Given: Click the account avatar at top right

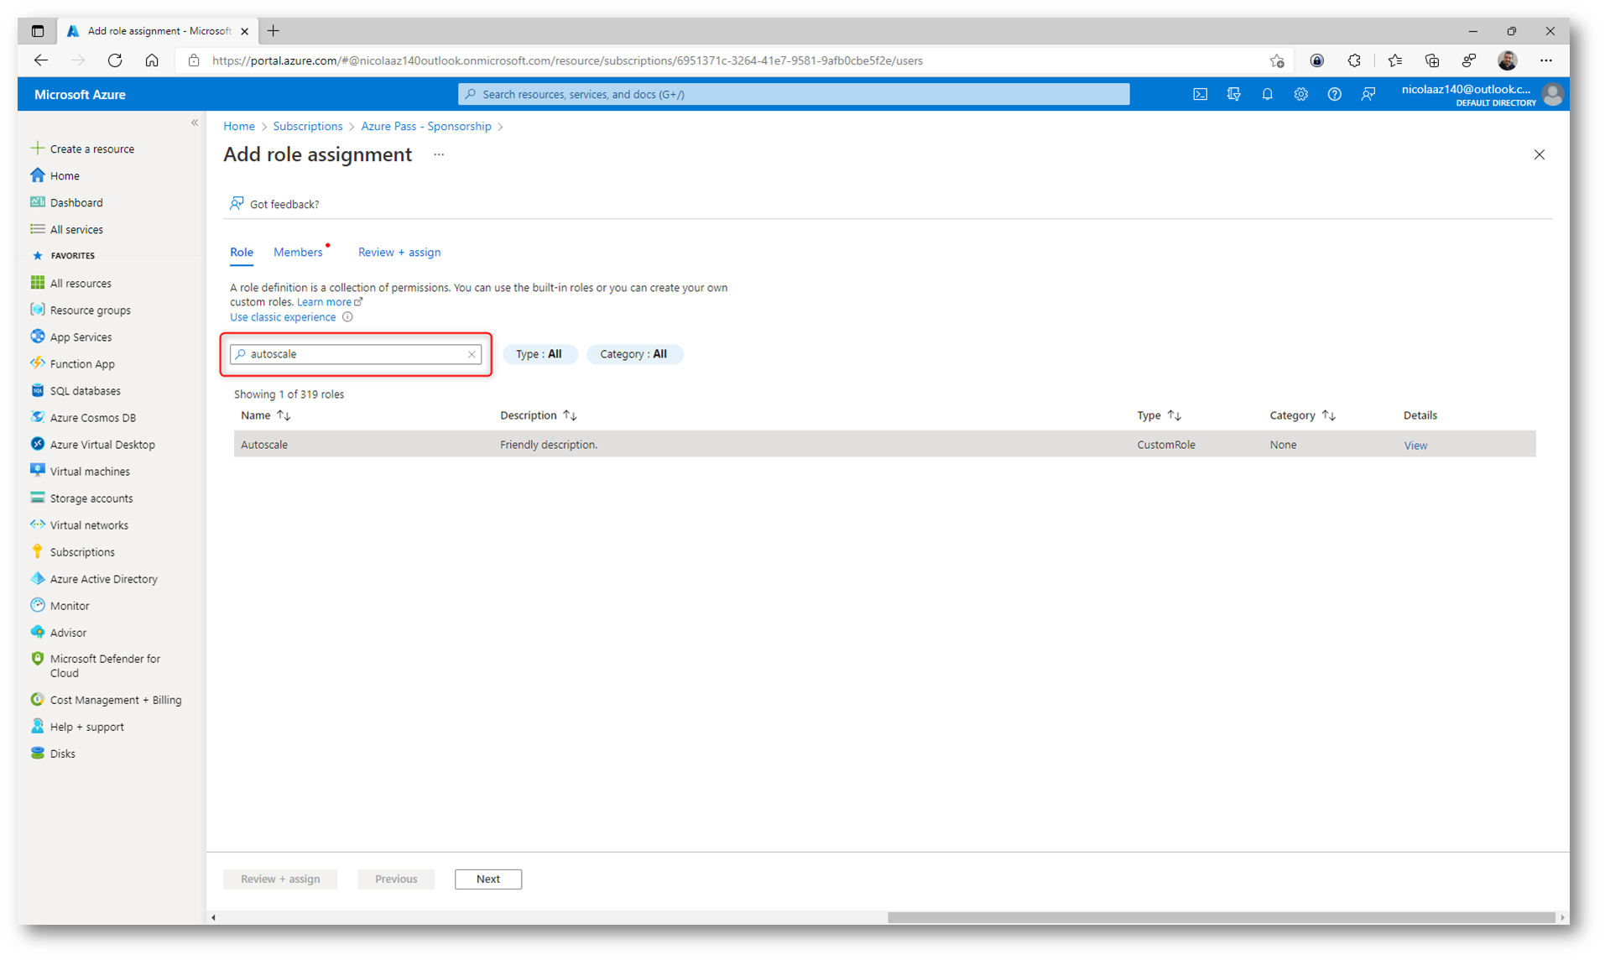Looking at the screenshot, I should [x=1552, y=95].
